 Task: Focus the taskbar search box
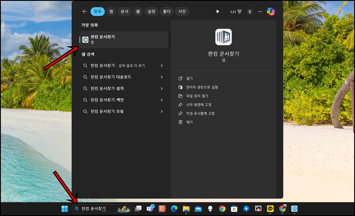coord(101,209)
